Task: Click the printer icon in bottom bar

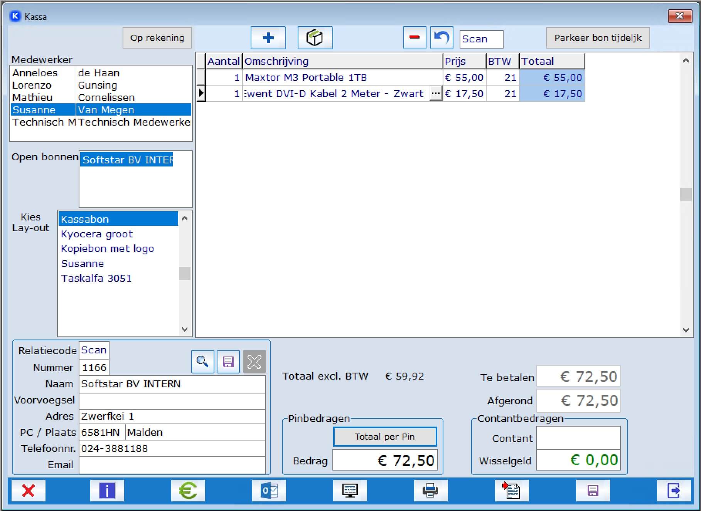Action: [x=430, y=491]
